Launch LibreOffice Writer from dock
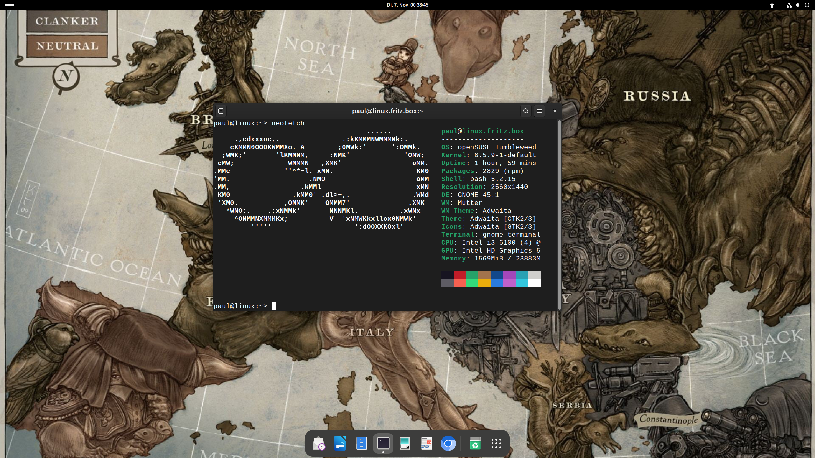This screenshot has height=458, width=815. (340, 443)
